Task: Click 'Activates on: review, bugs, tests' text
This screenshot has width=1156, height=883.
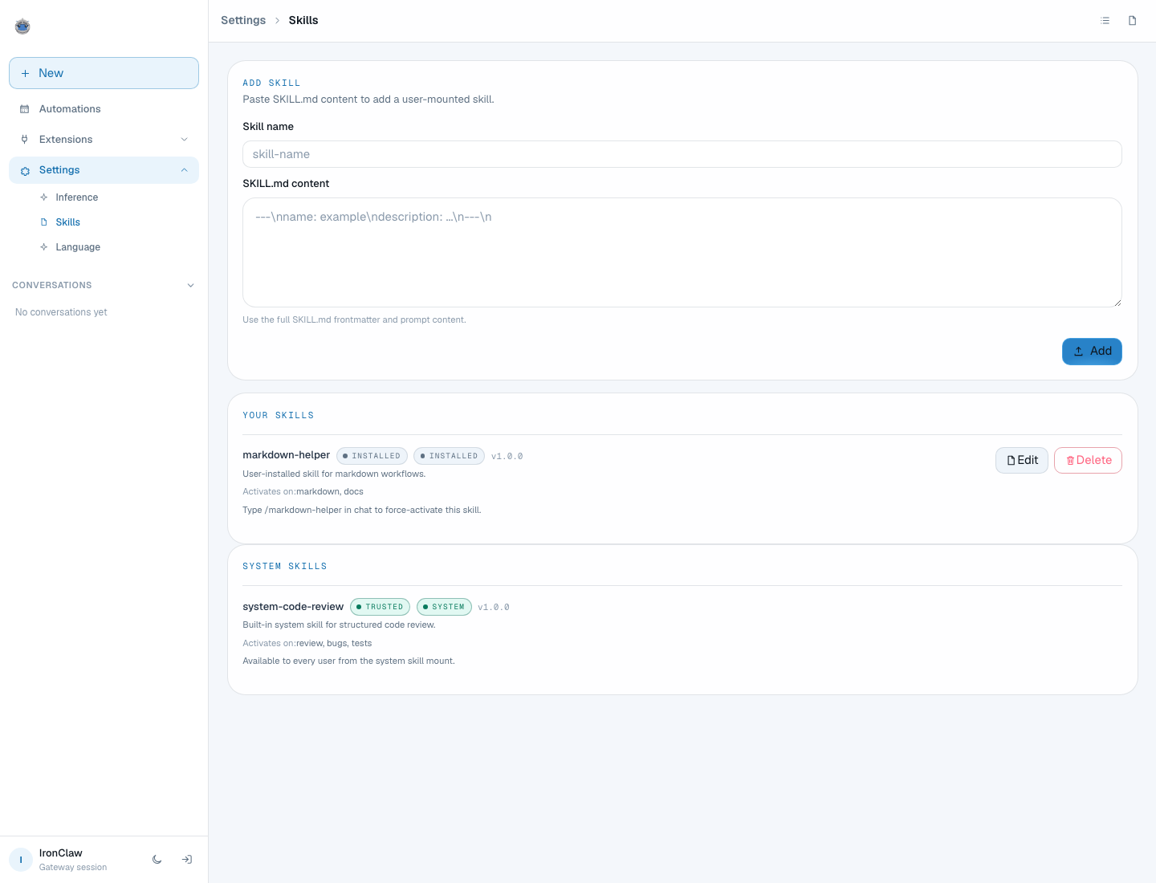Action: click(307, 643)
